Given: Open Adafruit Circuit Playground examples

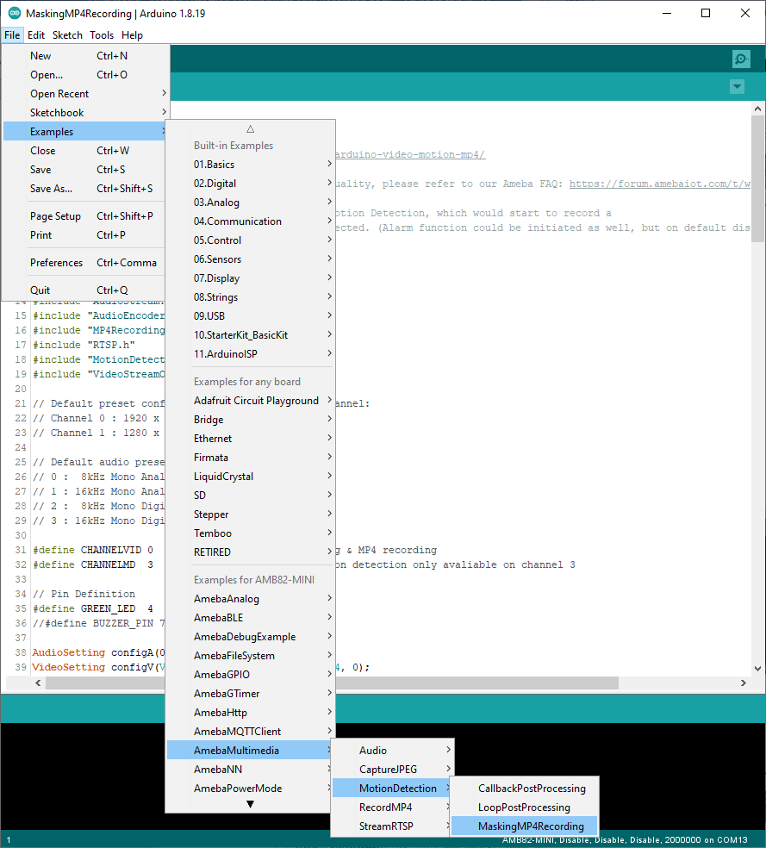Looking at the screenshot, I should (250, 400).
